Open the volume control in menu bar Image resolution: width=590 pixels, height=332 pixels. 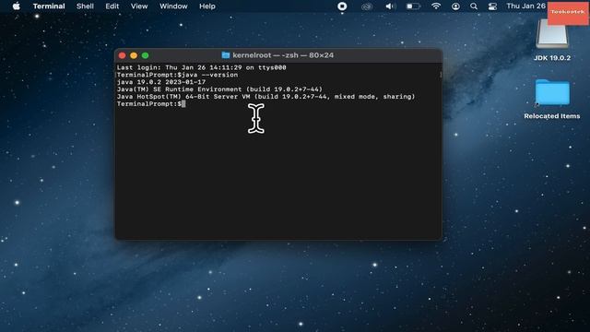(391, 6)
